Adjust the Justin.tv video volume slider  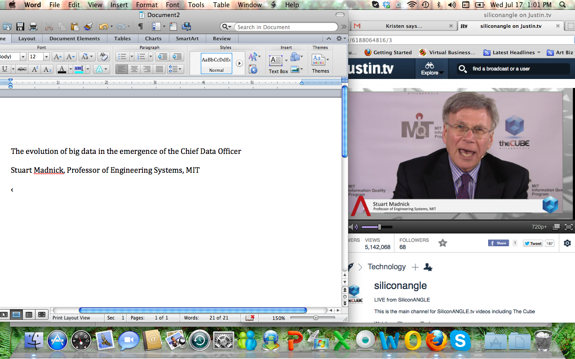pos(377,227)
